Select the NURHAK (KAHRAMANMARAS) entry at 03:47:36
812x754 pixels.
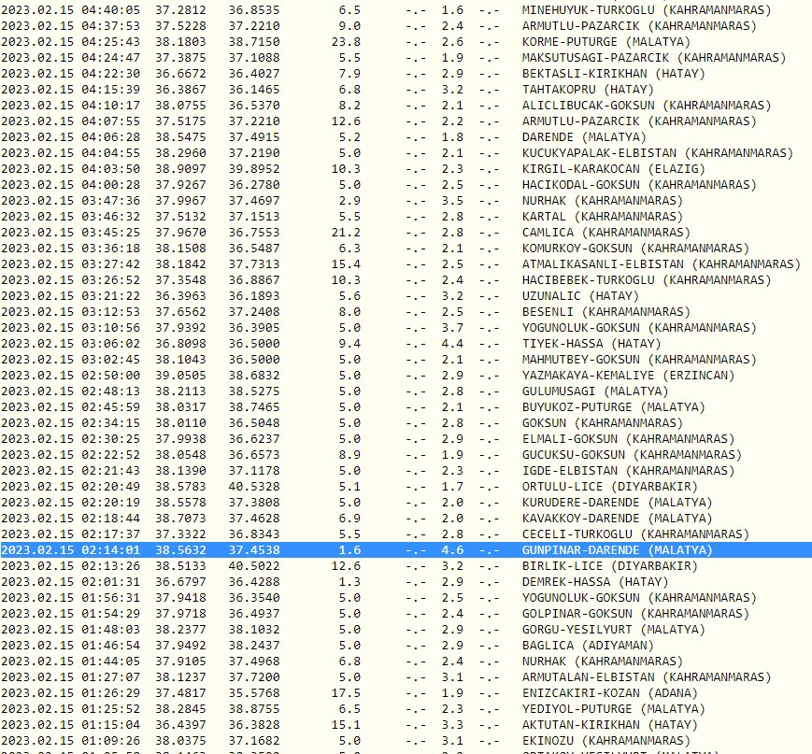point(406,201)
